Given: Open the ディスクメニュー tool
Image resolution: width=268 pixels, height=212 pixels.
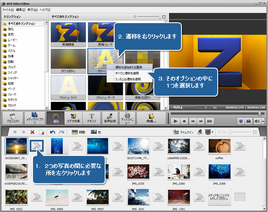Looking at the screenshot, I should tap(128, 118).
